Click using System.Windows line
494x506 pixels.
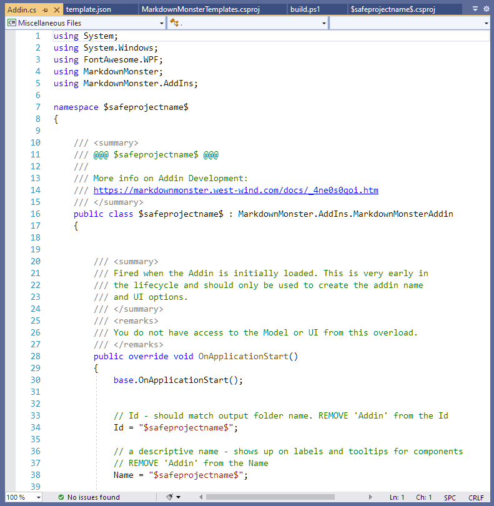tap(106, 47)
